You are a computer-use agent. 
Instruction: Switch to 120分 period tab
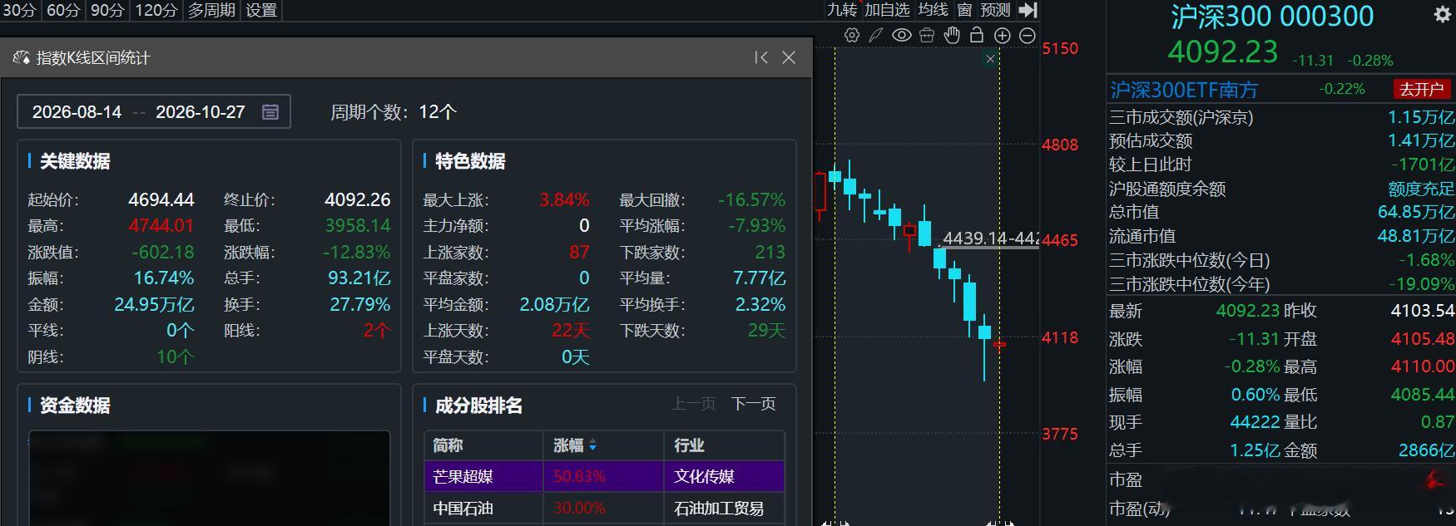156,10
